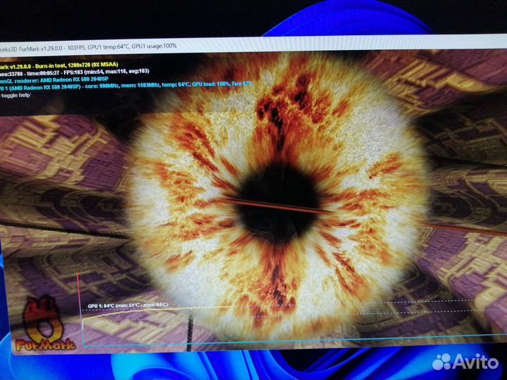Click the Avito watermark logo icon

[442, 362]
